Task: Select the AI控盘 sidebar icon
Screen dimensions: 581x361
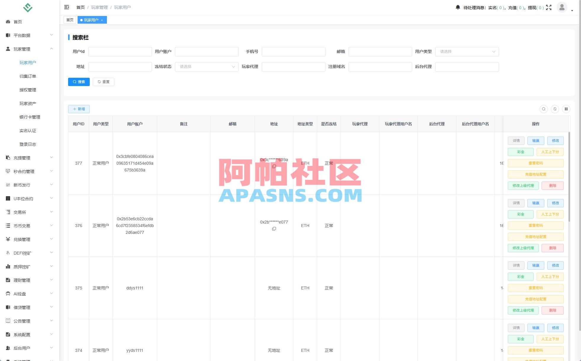Action: (8, 294)
